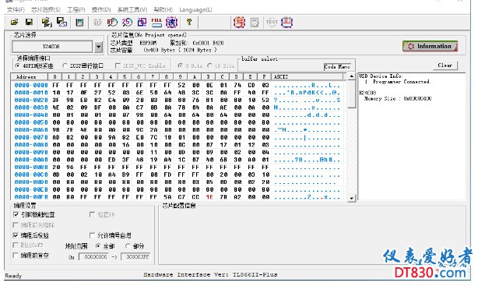
Task: Click the Code Memo buffer tab
Action: pyautogui.click(x=337, y=66)
